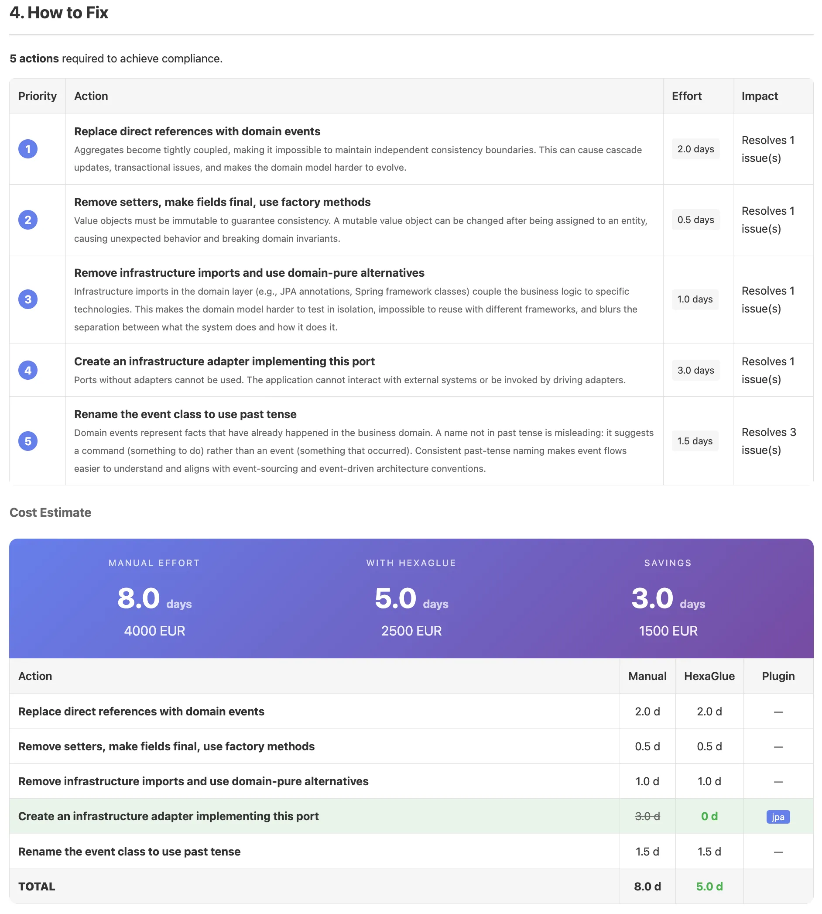Click the priority 2 circle badge
This screenshot has width=822, height=914.
pos(27,220)
